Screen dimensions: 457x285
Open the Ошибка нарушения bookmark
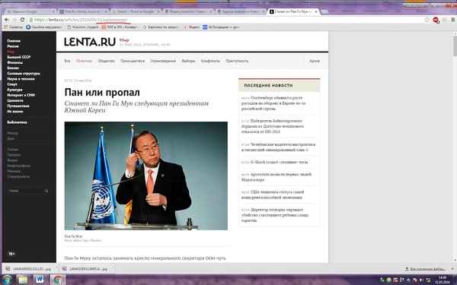coord(44,27)
